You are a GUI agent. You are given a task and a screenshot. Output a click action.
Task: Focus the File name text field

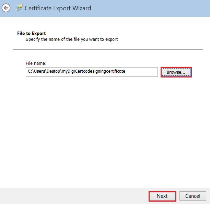click(x=91, y=72)
